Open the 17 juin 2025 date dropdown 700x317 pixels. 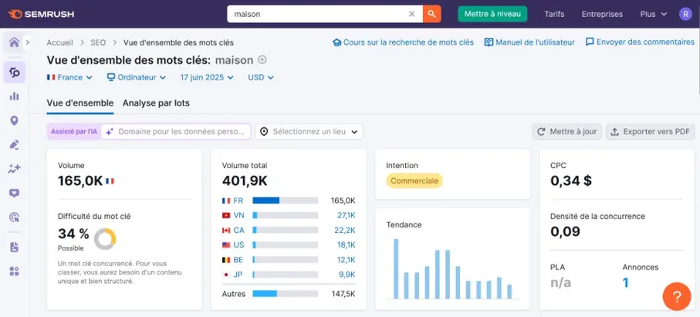pos(207,77)
